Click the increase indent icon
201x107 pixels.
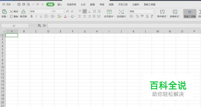(x=99, y=11)
